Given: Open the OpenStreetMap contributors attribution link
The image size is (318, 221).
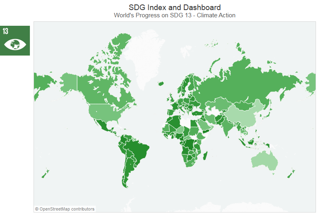Looking at the screenshot, I should 65,209.
